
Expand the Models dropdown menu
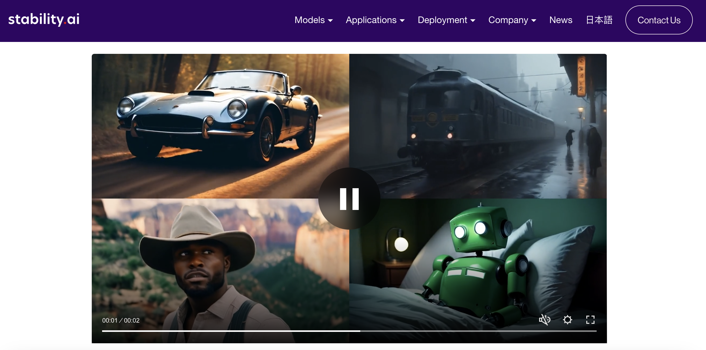click(313, 20)
